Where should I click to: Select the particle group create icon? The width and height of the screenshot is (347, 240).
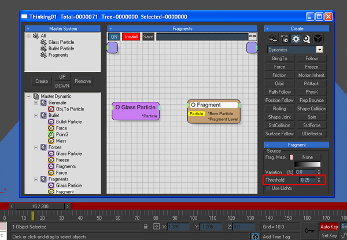click(x=273, y=39)
